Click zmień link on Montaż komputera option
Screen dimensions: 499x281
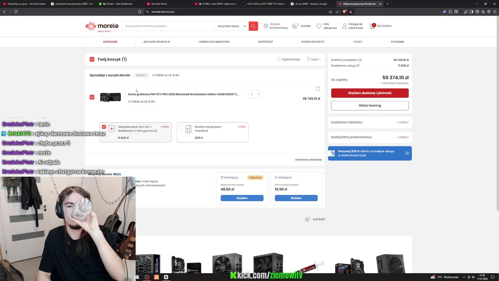[x=242, y=127]
